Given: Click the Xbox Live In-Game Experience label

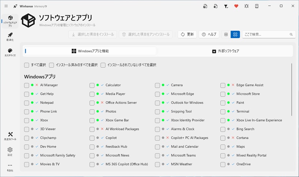Looking at the screenshot, I should [259, 120].
